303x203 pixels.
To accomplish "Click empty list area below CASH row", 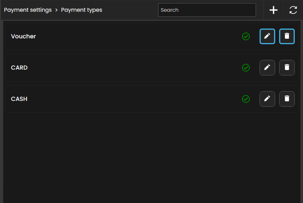I will click(x=151, y=156).
